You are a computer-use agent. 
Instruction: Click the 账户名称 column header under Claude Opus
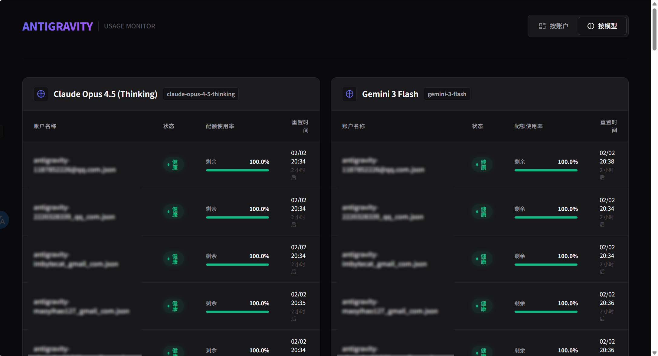pos(45,126)
